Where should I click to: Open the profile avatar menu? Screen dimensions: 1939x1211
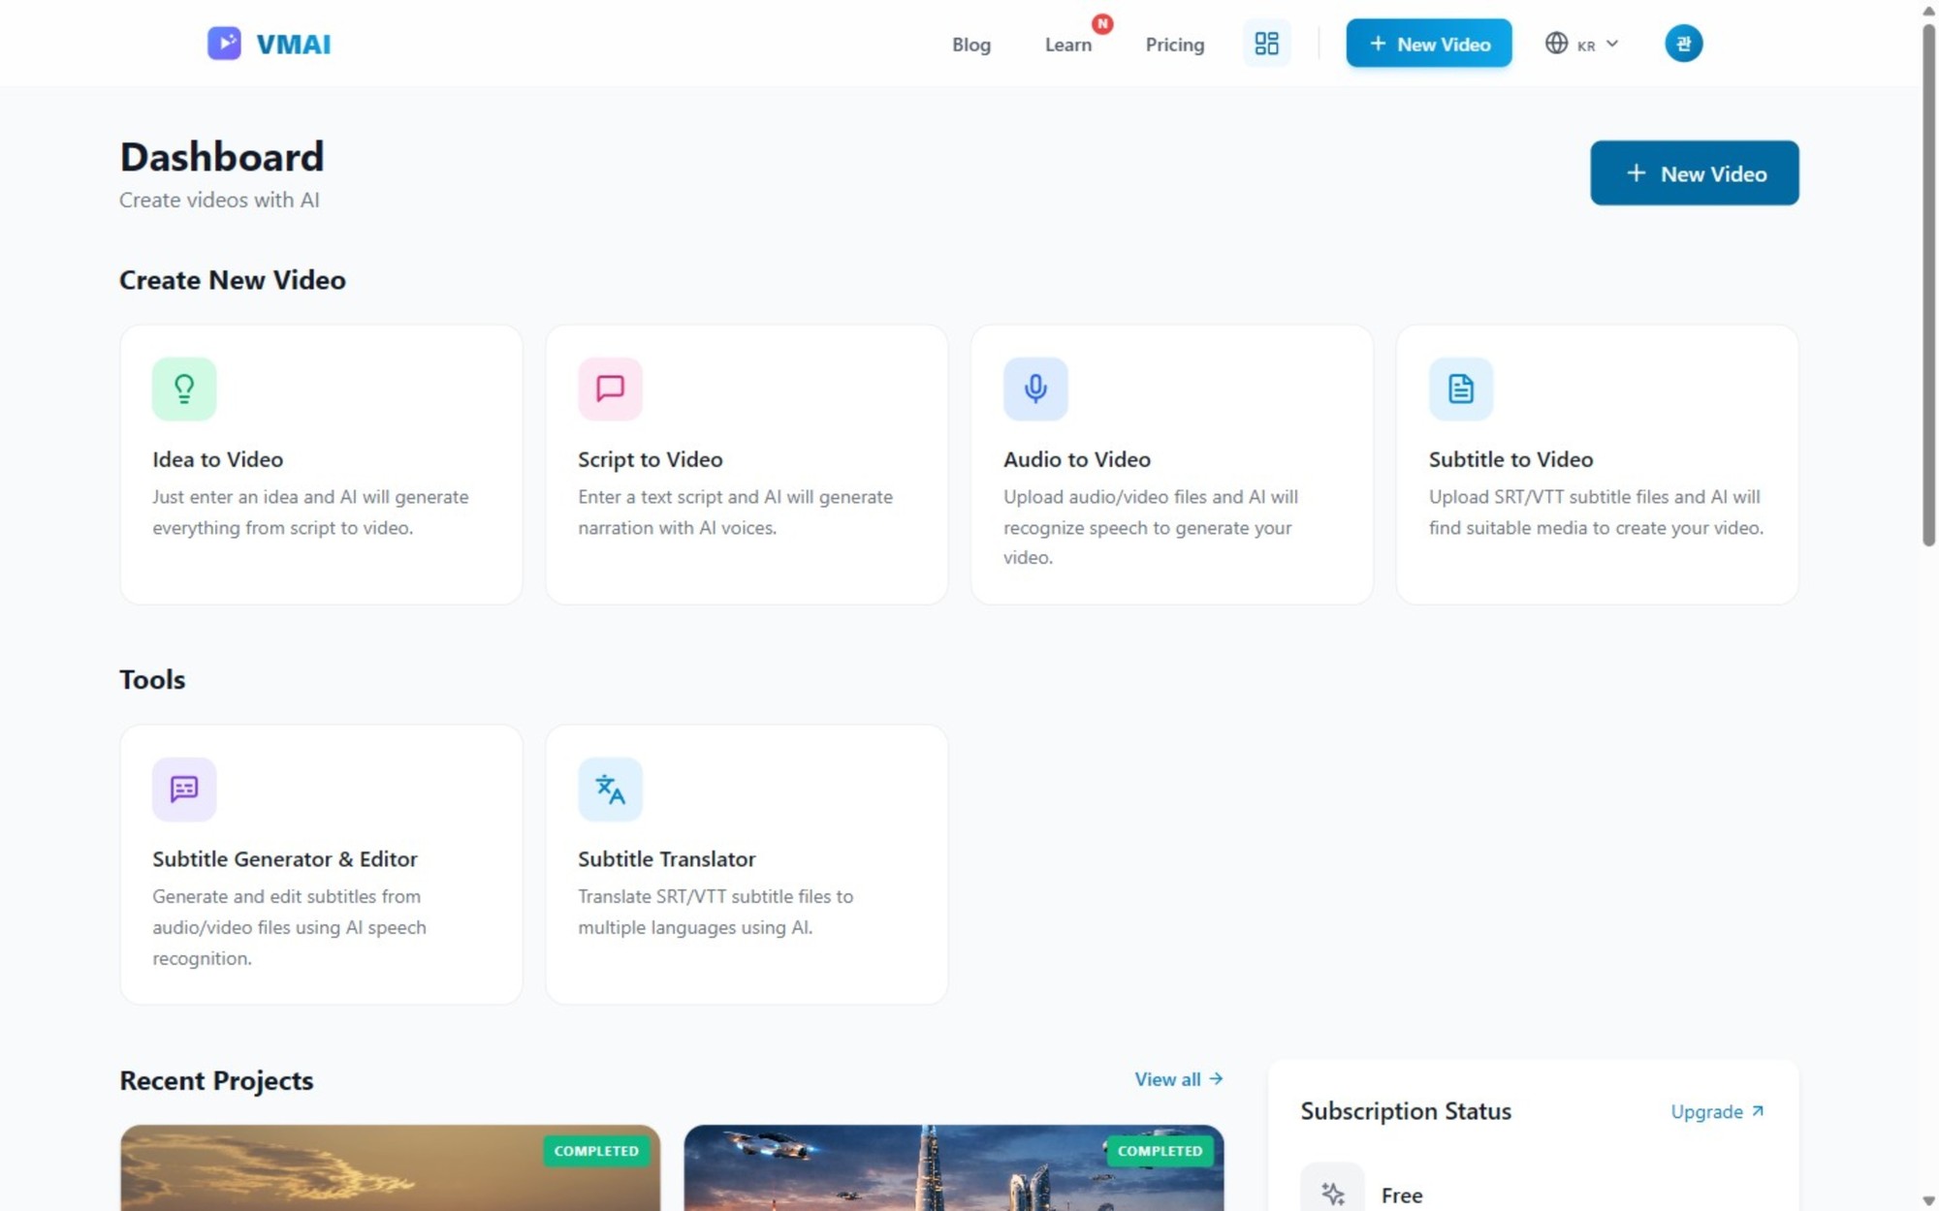tap(1683, 43)
